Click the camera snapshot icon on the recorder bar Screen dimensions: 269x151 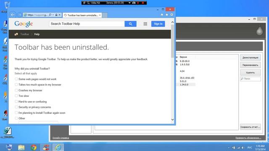134,3
